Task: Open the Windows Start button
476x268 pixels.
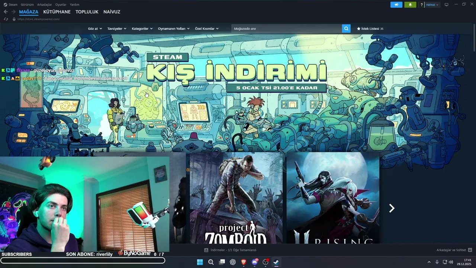Action: [x=200, y=262]
